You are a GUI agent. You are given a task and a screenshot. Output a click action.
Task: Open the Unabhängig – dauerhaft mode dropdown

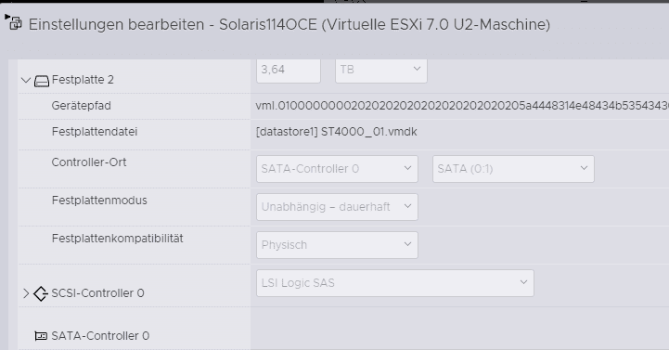(x=337, y=207)
